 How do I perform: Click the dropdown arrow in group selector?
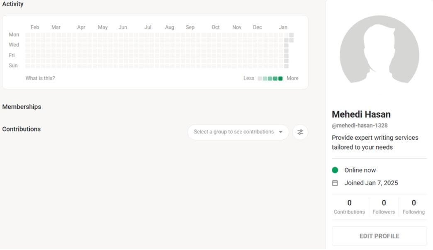point(280,132)
